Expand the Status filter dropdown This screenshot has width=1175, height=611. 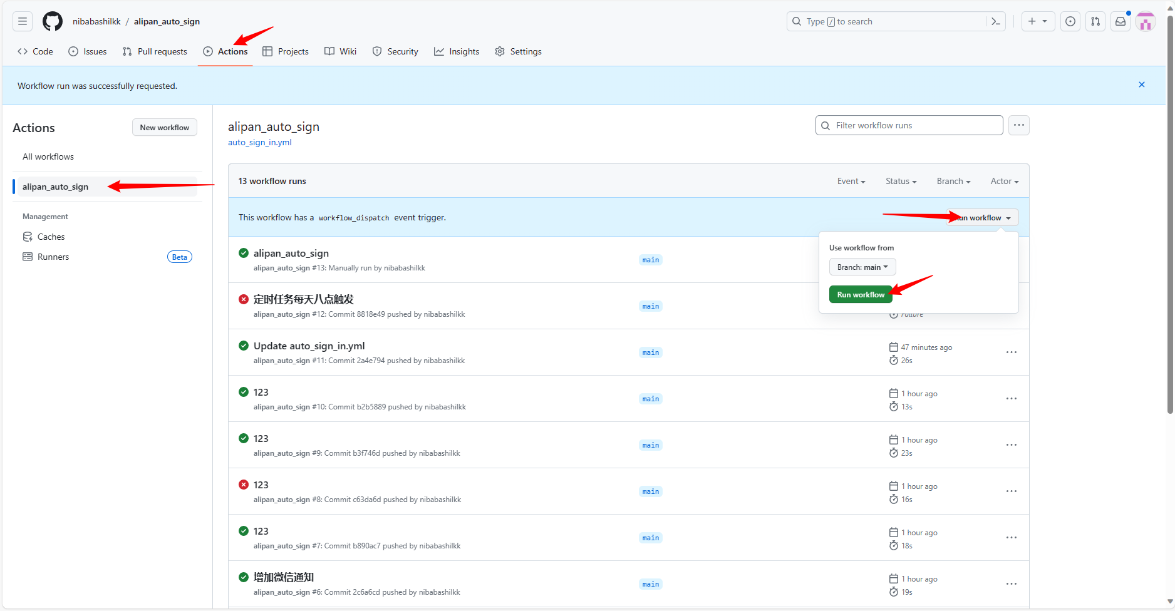(901, 182)
